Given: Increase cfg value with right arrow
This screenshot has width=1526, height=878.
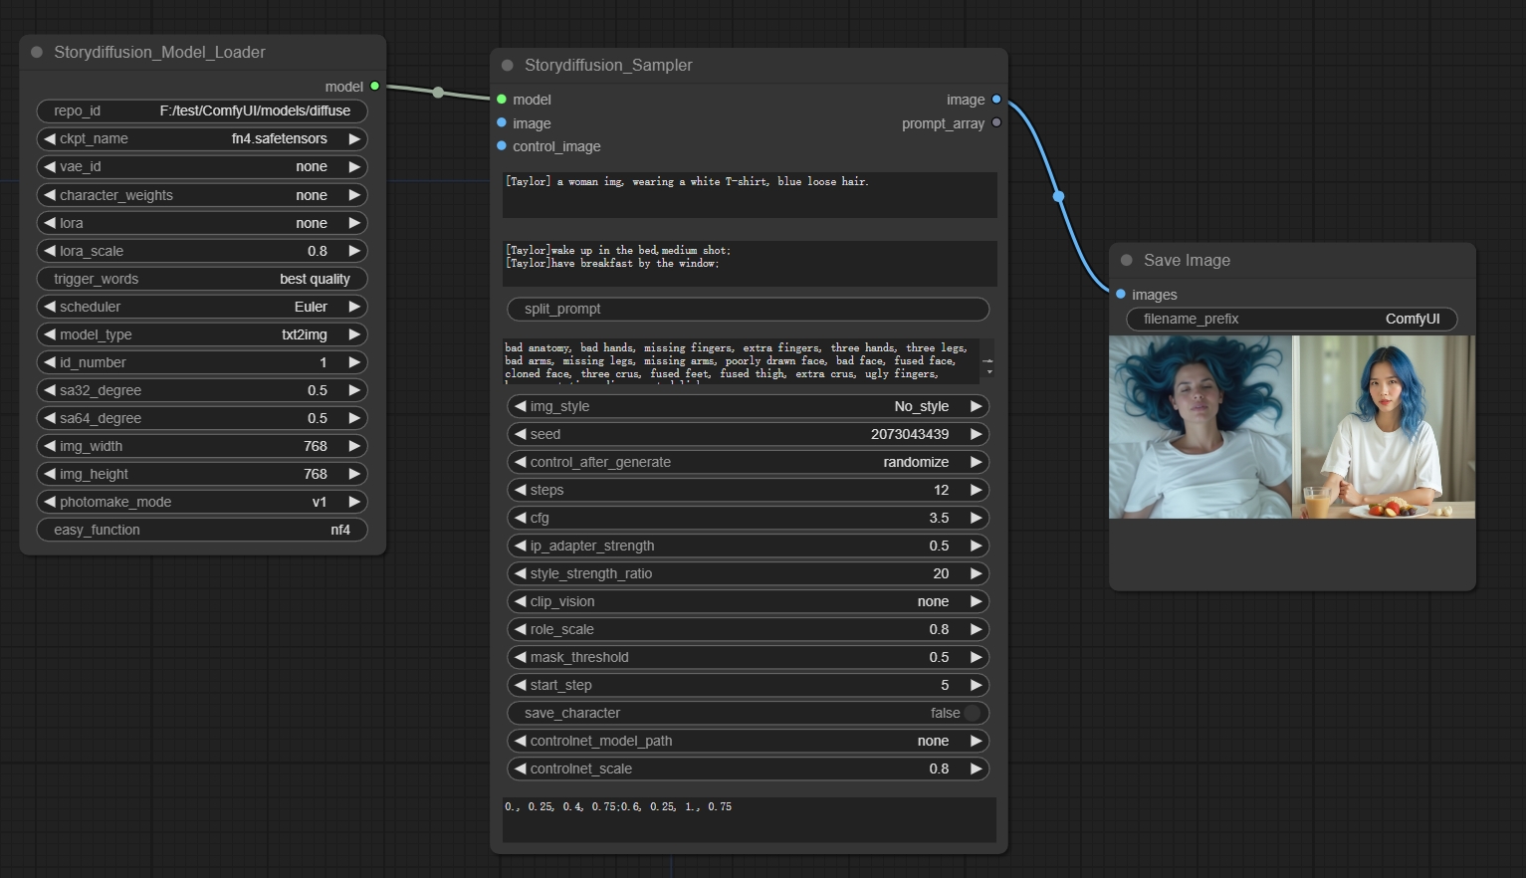Looking at the screenshot, I should point(977,518).
